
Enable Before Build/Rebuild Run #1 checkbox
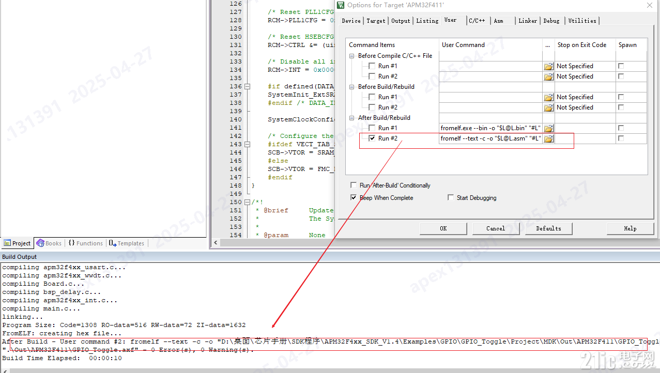372,97
